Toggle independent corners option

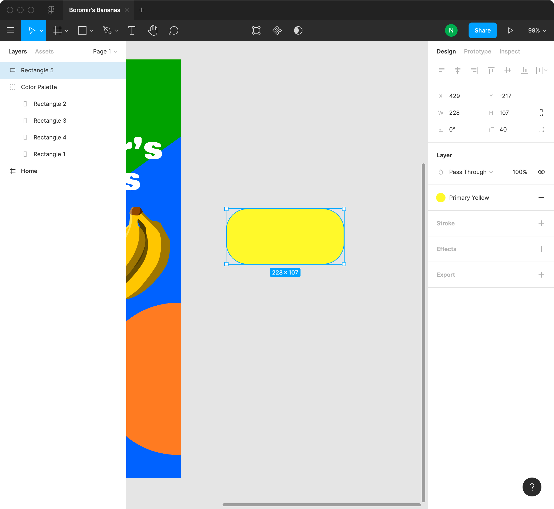pos(541,129)
